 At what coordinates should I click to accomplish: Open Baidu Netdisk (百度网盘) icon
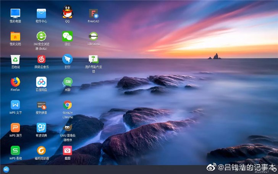point(41,82)
